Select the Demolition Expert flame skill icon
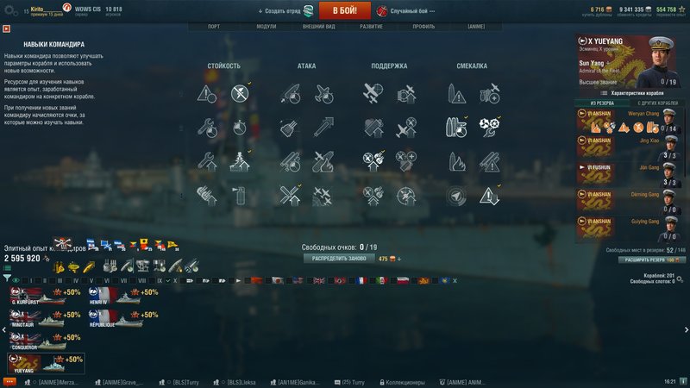Screen dimensions: 690x388 pyautogui.click(x=456, y=161)
